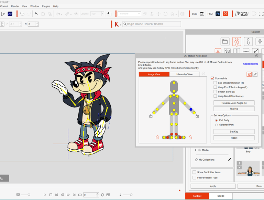The width and height of the screenshot is (264, 200).
Task: Increase the R rotation stepper value
Action: click(37, 23)
